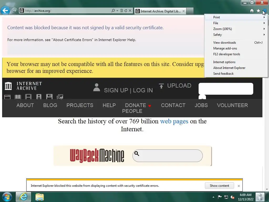This screenshot has height=202, width=269.
Task: Open Internet options
Action: click(x=236, y=62)
